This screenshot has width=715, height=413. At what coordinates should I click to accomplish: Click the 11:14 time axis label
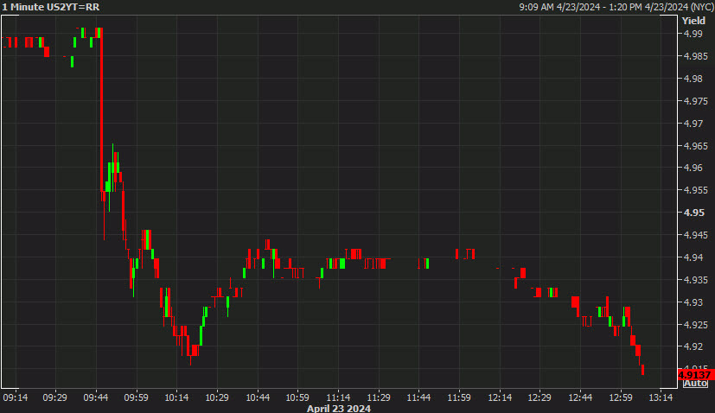coord(338,397)
